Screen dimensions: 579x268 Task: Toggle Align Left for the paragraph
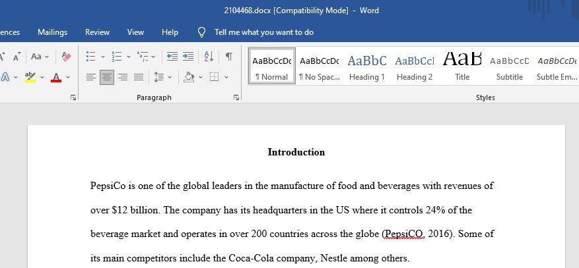point(91,77)
